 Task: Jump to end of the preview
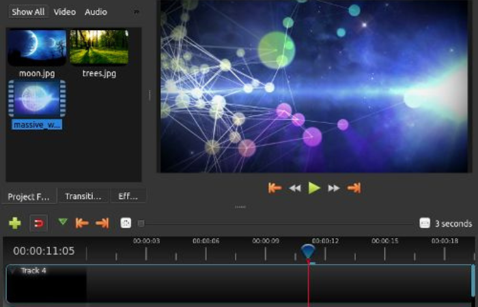click(354, 188)
